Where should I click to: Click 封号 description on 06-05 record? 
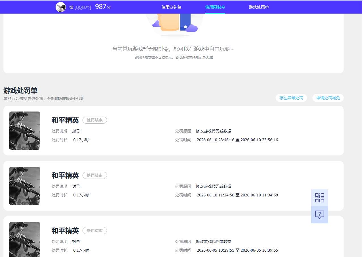point(76,241)
